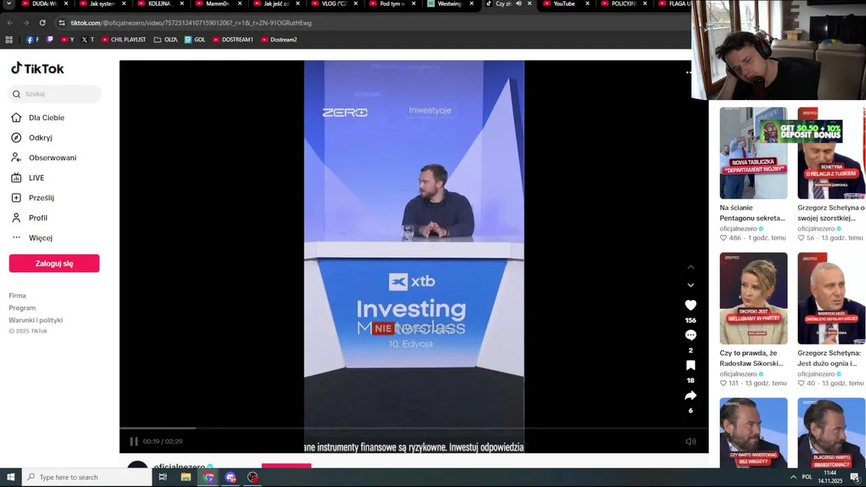This screenshot has height=487, width=866.
Task: Open File Explorer from the taskbar
Action: [x=185, y=478]
